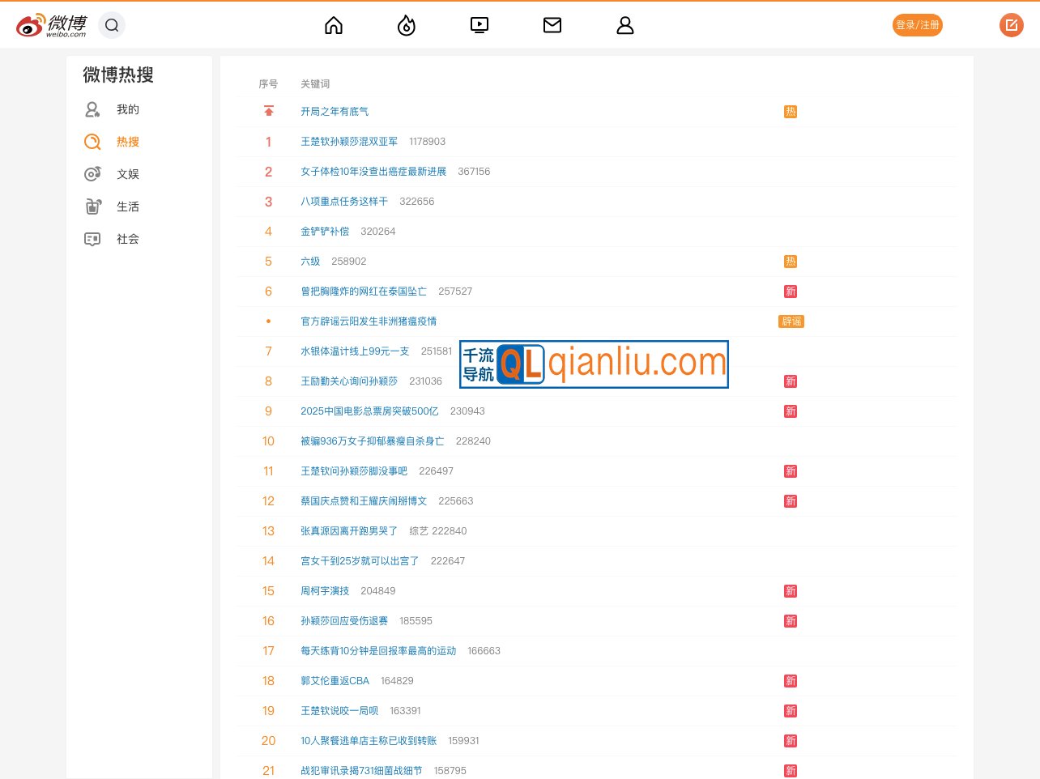Click the Weibo logo
The width and height of the screenshot is (1040, 779).
51,25
